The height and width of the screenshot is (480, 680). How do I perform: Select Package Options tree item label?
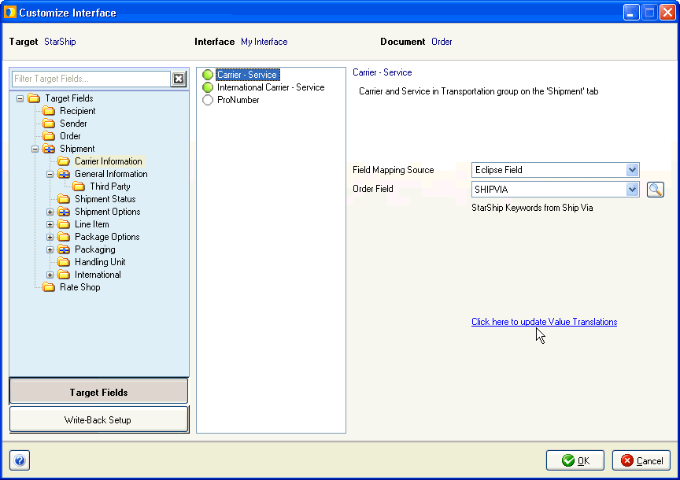pyautogui.click(x=107, y=237)
